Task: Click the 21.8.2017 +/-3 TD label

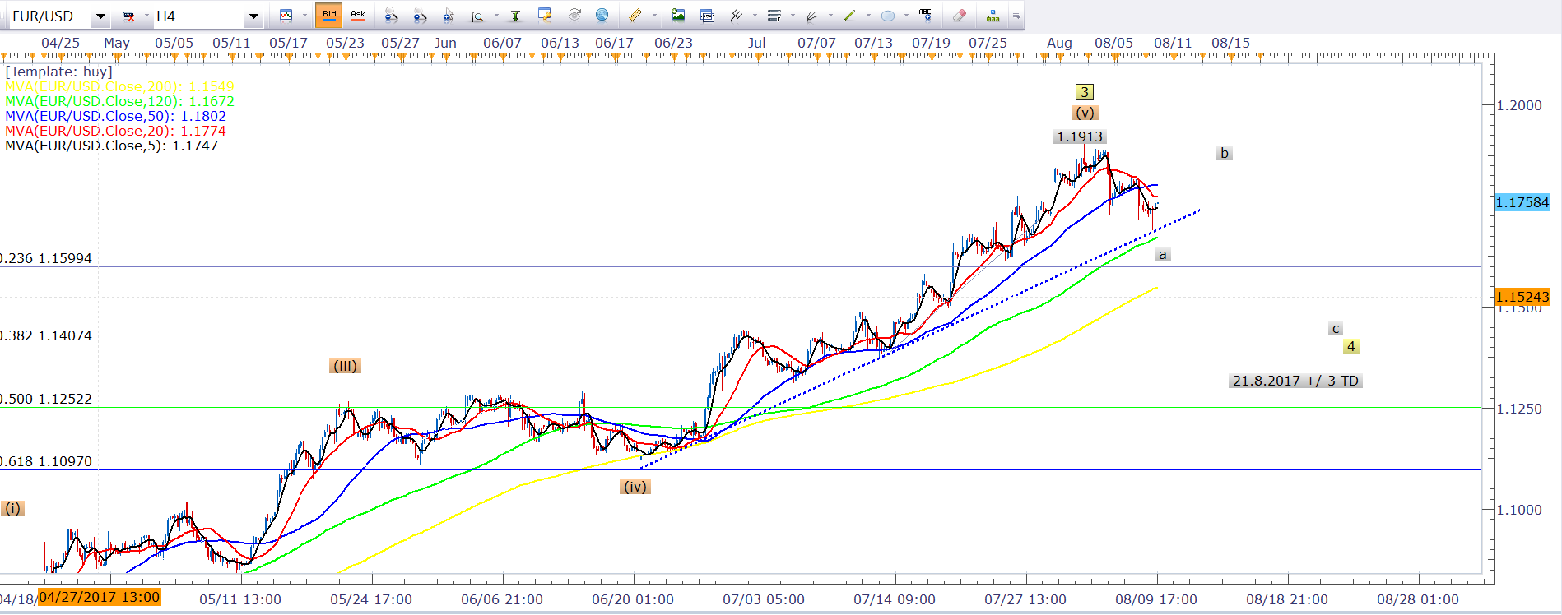Action: pyautogui.click(x=1295, y=381)
